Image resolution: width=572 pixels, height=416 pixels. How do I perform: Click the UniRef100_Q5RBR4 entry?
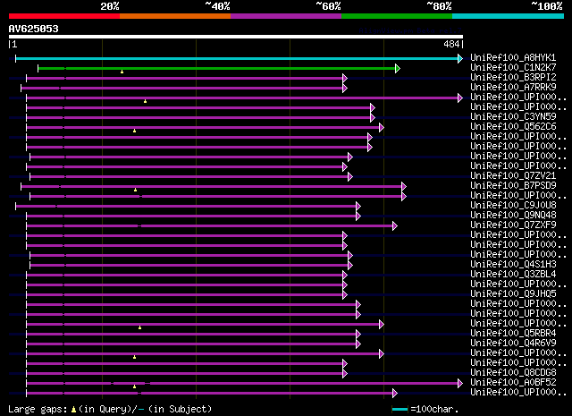tap(513, 334)
